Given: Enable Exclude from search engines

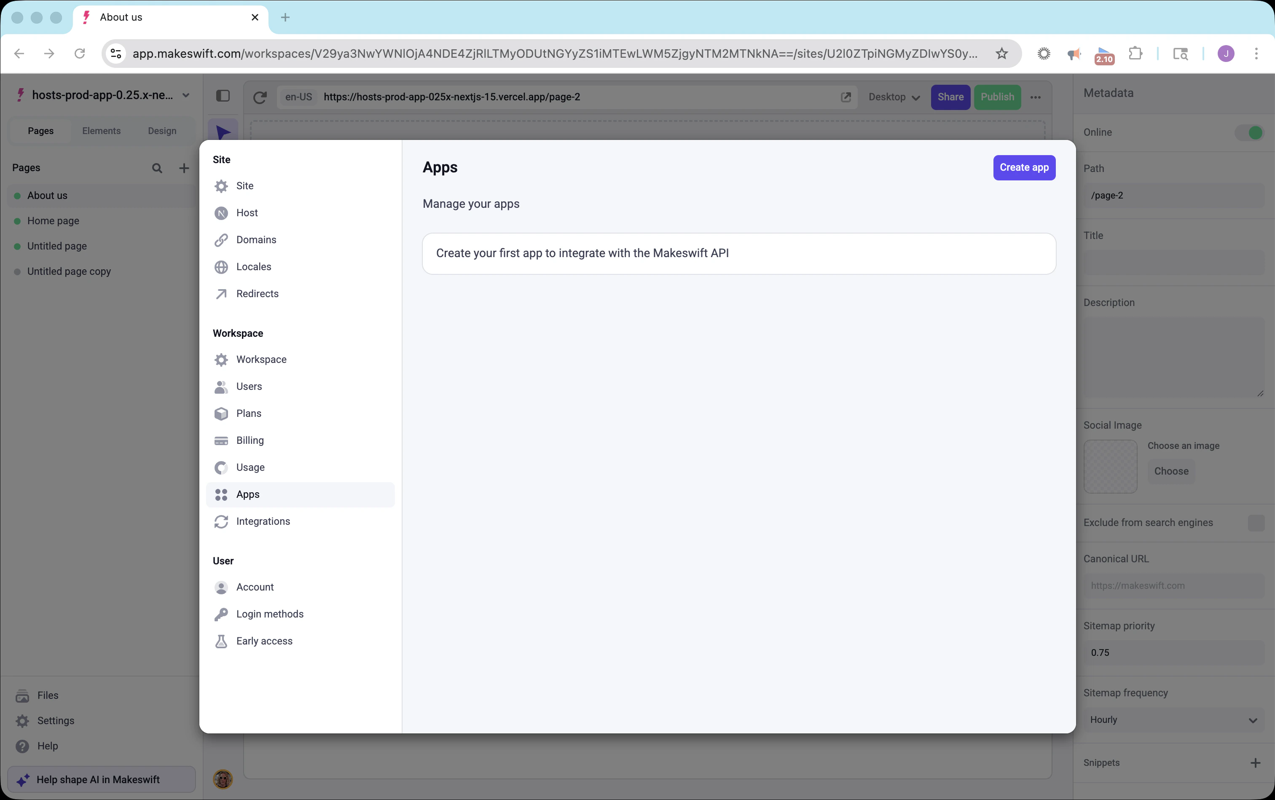Looking at the screenshot, I should click(1256, 523).
